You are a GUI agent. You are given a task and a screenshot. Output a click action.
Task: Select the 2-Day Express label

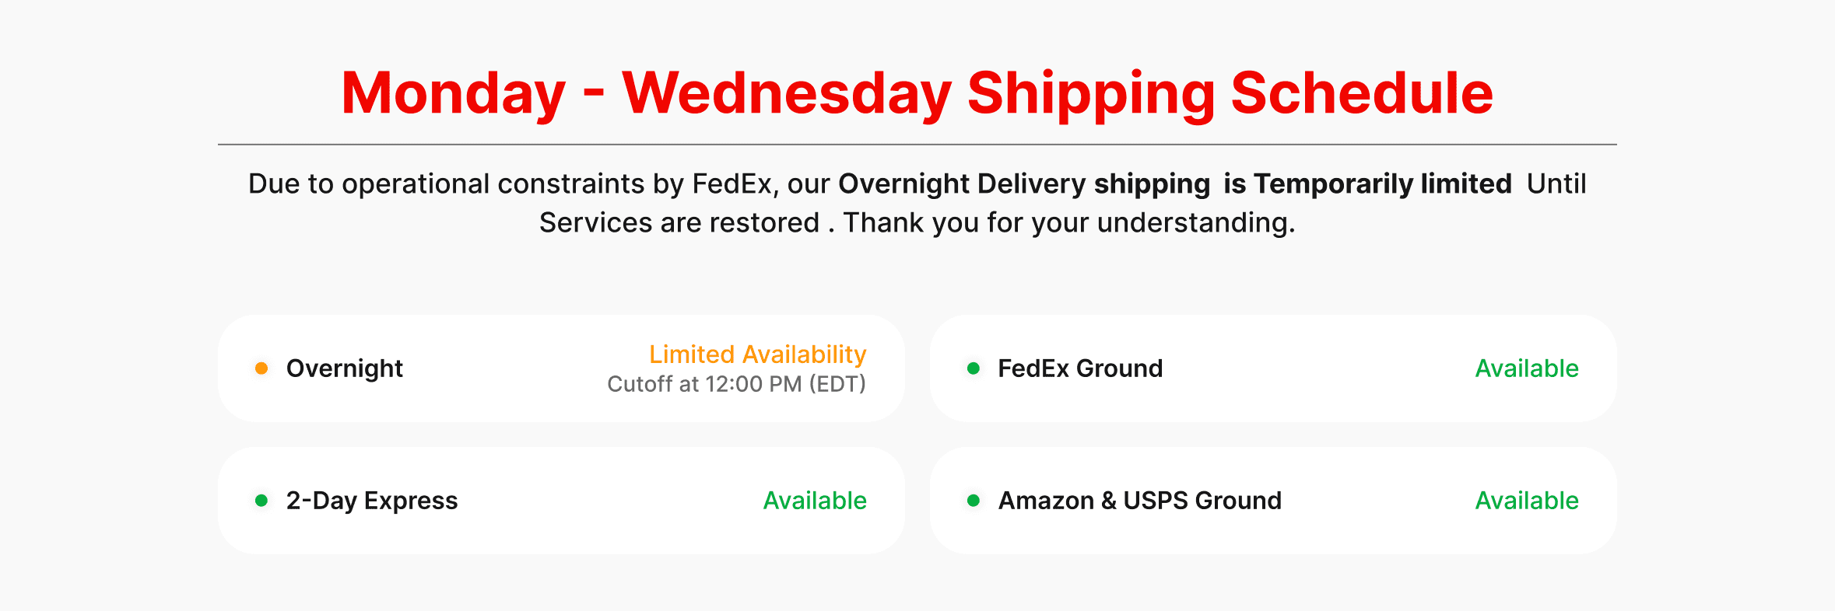pyautogui.click(x=371, y=501)
